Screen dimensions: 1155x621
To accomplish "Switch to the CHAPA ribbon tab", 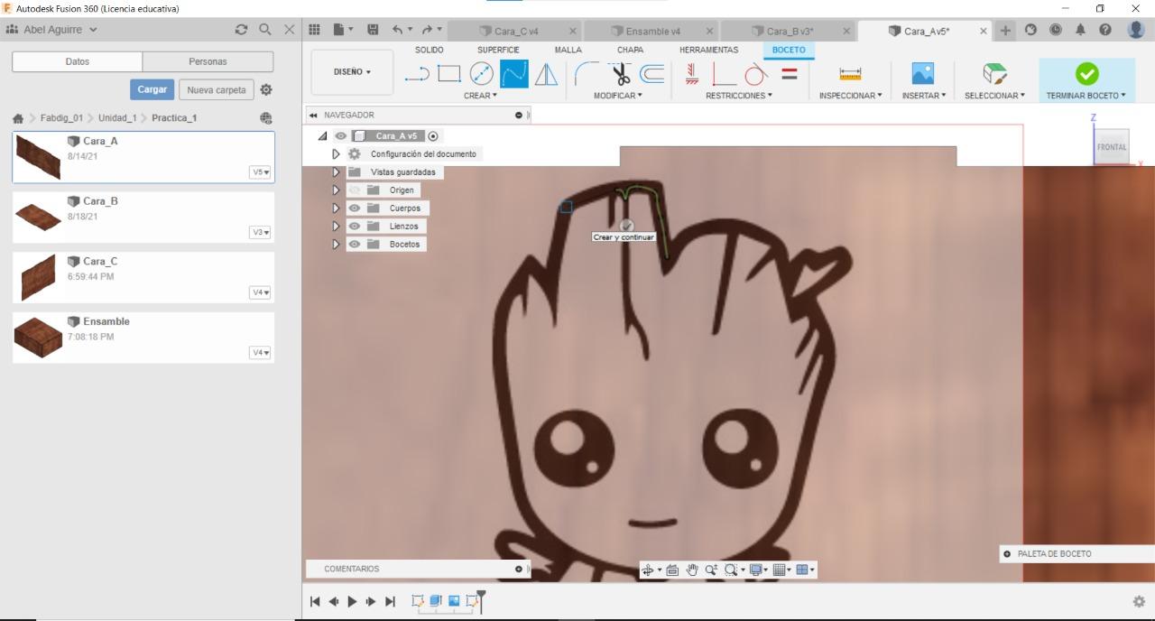I will [x=631, y=50].
